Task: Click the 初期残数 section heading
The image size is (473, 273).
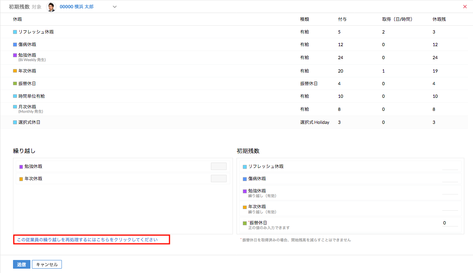Action: click(x=248, y=151)
